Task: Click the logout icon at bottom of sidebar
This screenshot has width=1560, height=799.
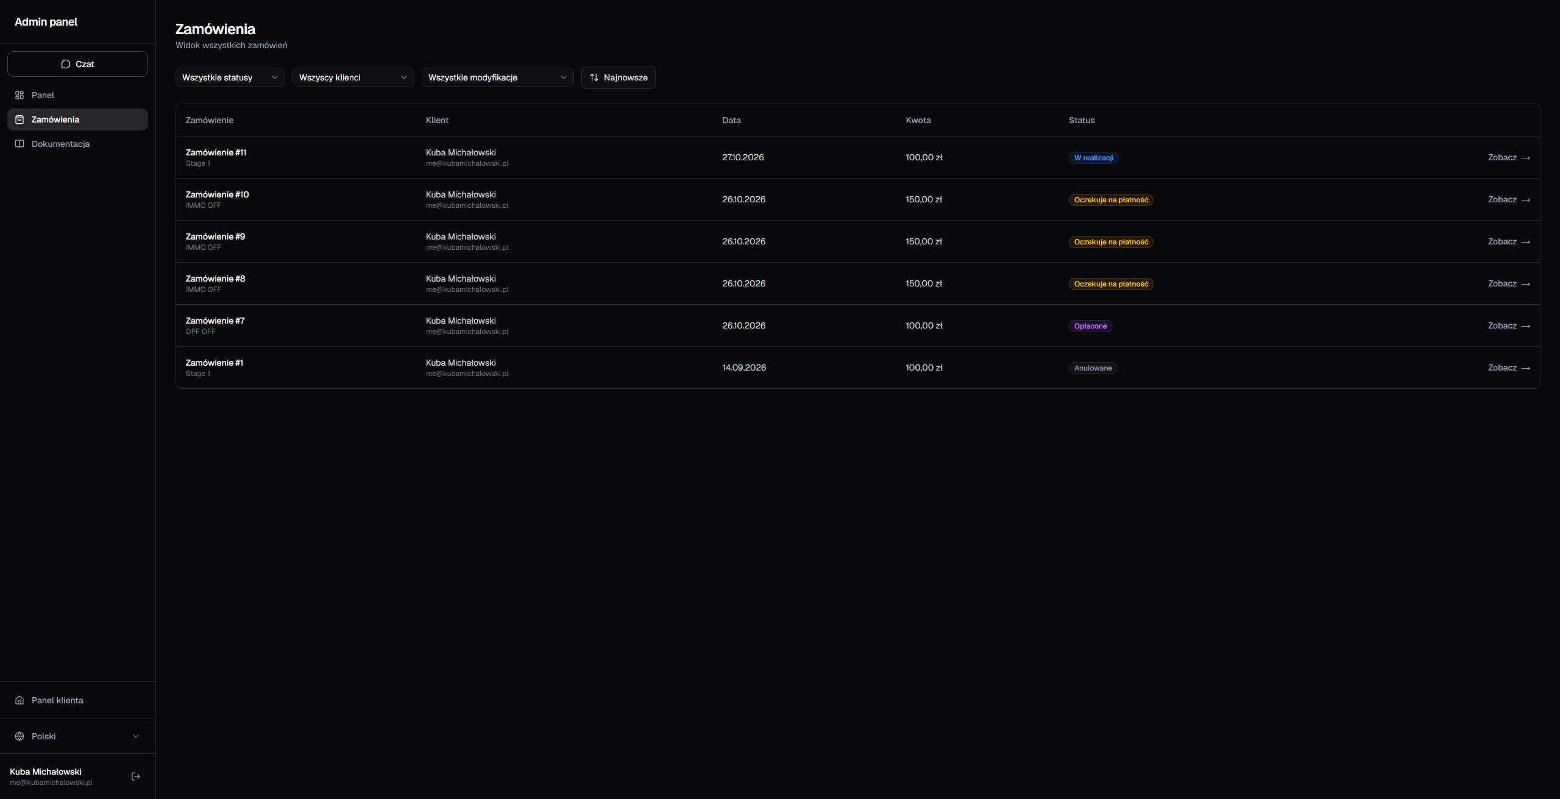Action: (136, 776)
